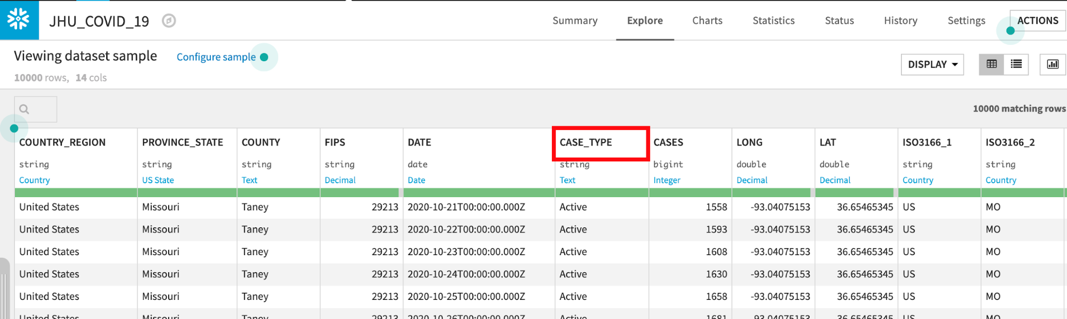View the History tab

click(900, 21)
